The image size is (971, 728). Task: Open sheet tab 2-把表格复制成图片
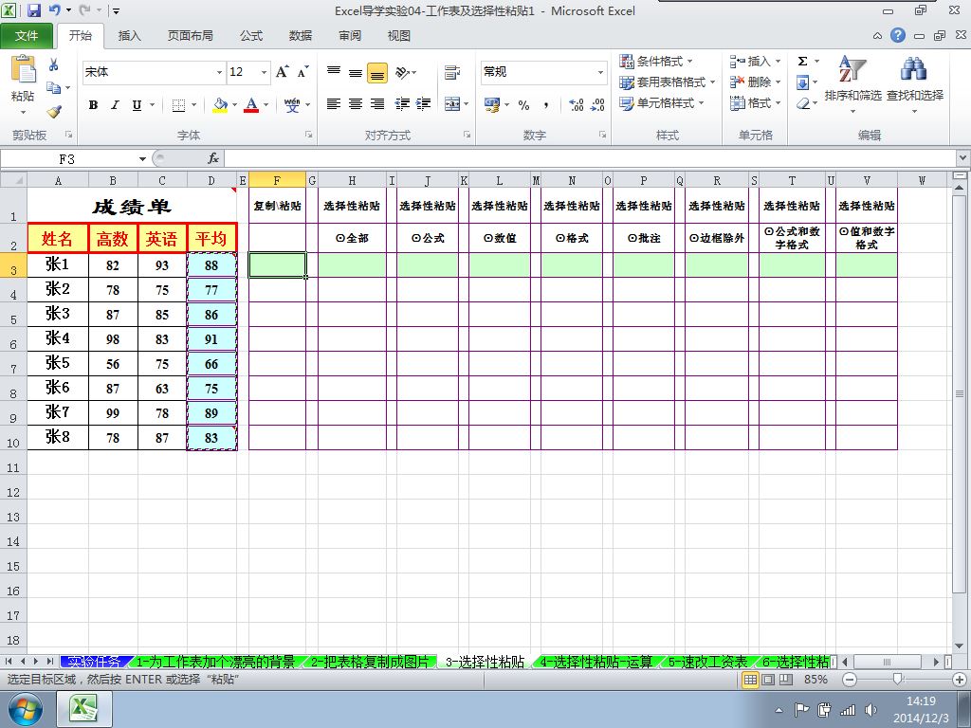click(x=369, y=662)
